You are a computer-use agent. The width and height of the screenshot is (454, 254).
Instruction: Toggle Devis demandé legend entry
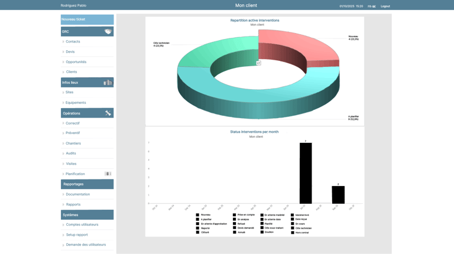[243, 228]
